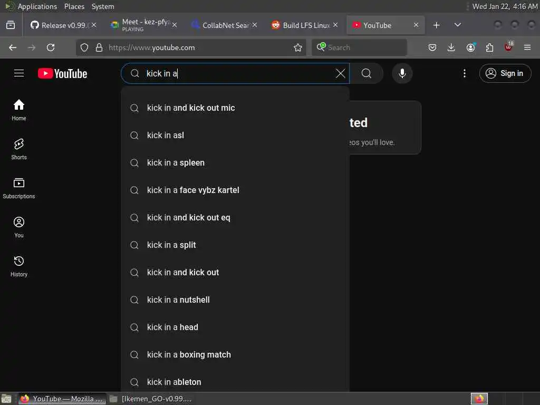Open the You section in sidebar

pyautogui.click(x=19, y=227)
